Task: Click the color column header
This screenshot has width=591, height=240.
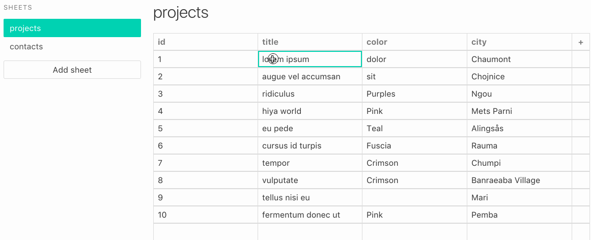Action: pos(414,42)
